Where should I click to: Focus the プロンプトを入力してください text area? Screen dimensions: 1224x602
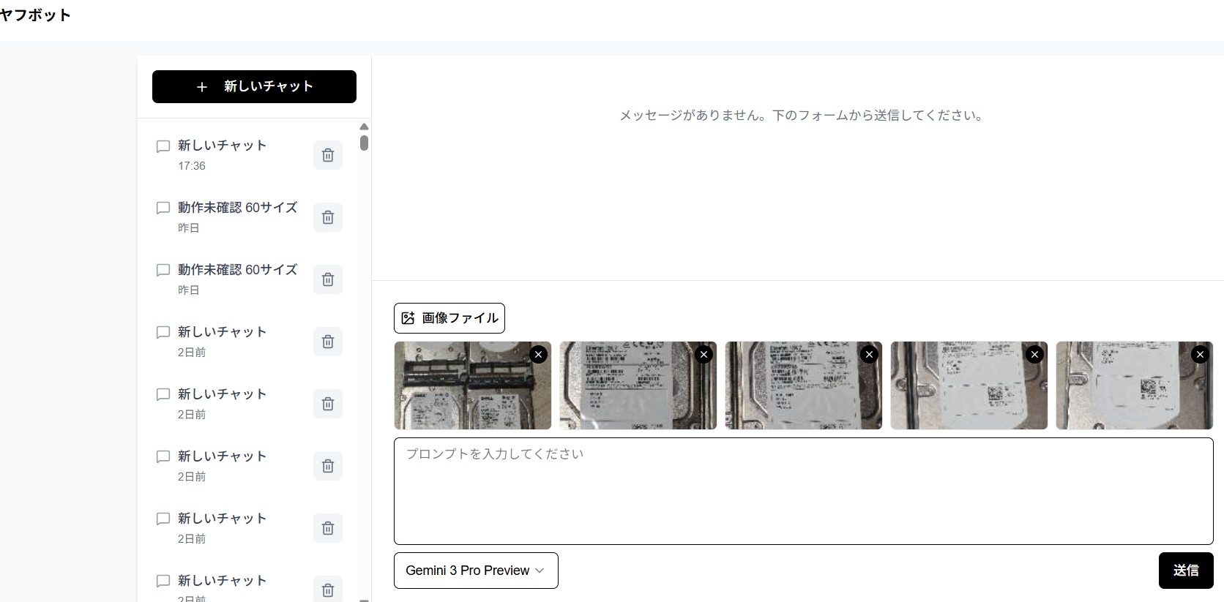[x=803, y=491]
